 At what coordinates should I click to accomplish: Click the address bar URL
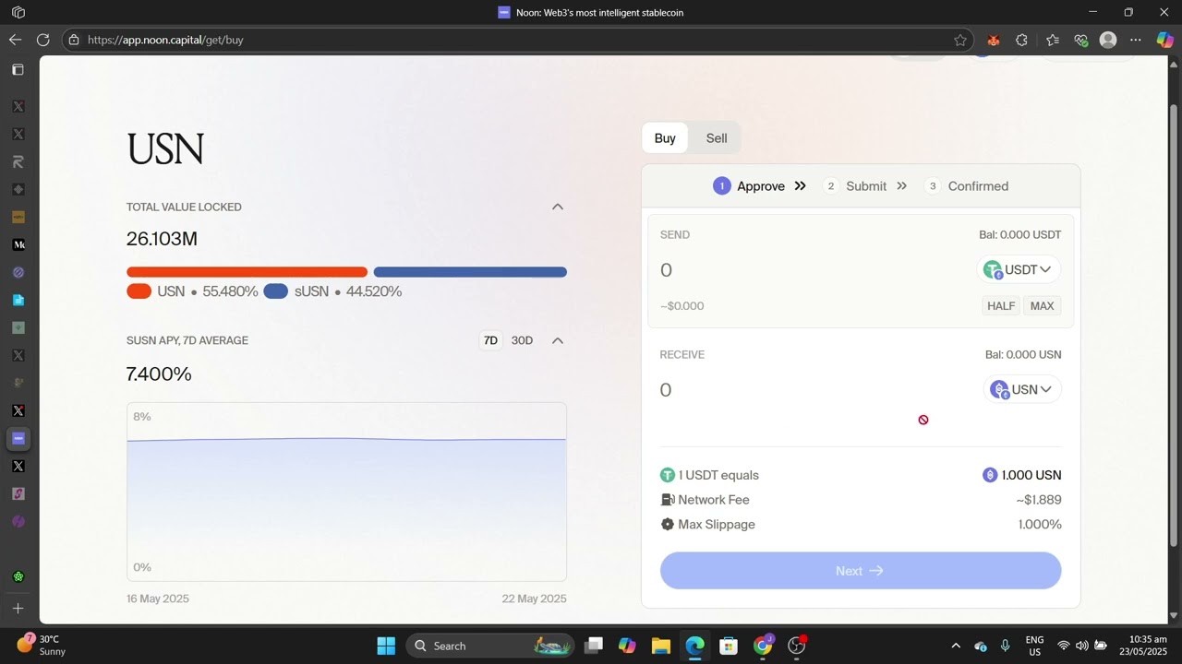[165, 40]
